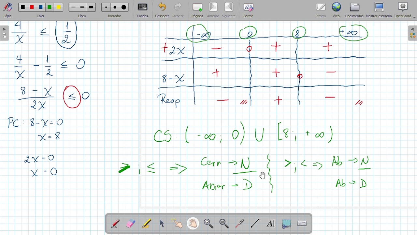Select the Laser pointer tool
The width and height of the screenshot is (417, 235).
240,224
